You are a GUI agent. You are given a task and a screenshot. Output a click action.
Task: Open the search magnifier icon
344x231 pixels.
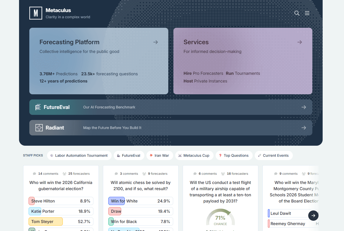[297, 13]
